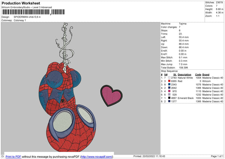Click the pink heart embroidery design
Screen dimensions: 225x159
(111, 96)
